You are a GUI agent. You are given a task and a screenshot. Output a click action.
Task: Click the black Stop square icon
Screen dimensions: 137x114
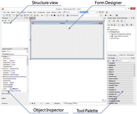coord(54,15)
